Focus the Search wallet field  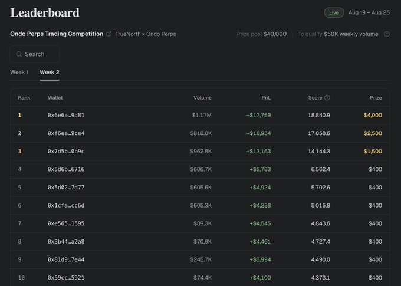click(x=35, y=54)
